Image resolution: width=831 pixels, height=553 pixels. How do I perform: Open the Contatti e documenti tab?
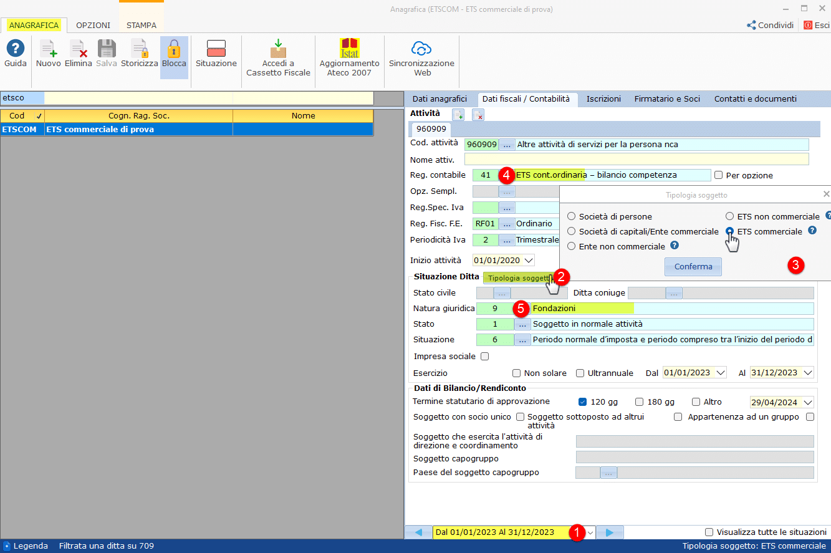click(x=755, y=99)
